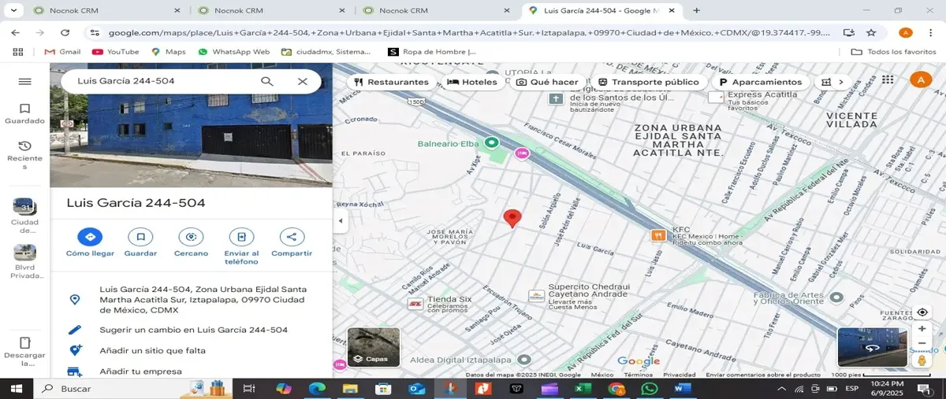Open the Google apps grid icon
The image size is (946, 399).
(888, 79)
